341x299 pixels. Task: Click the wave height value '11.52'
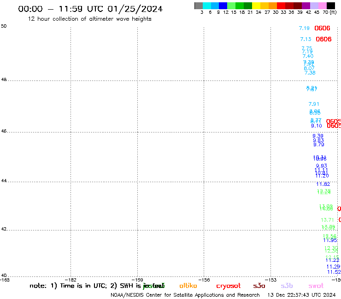(x=334, y=272)
